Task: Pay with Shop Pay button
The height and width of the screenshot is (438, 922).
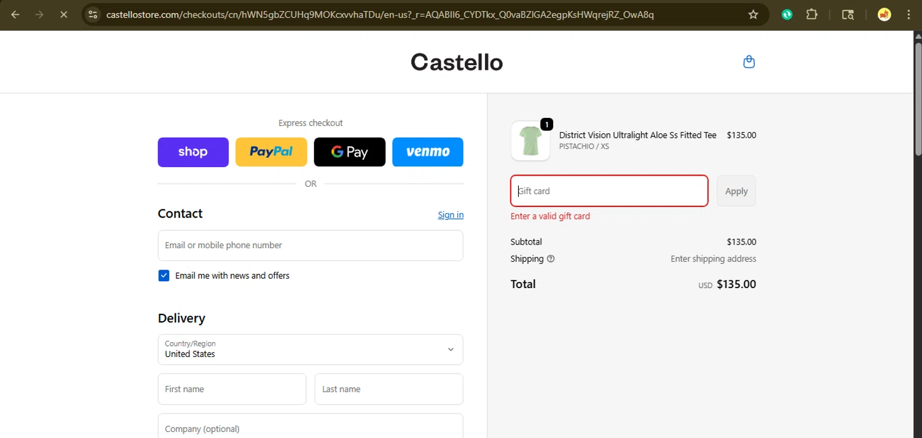Action: point(193,152)
